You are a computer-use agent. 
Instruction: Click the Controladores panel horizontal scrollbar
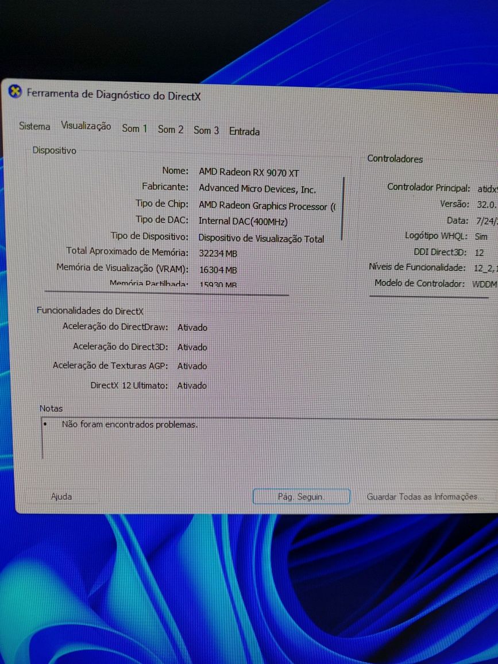coord(428,296)
